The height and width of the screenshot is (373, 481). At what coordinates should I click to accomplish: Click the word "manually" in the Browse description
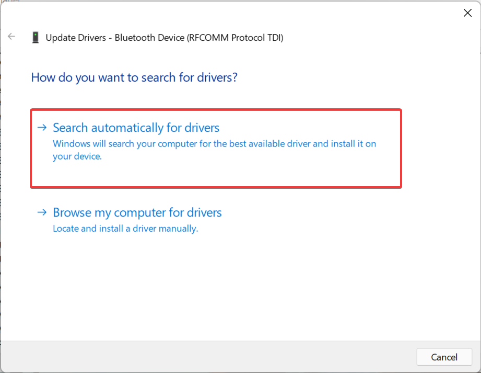[179, 229]
